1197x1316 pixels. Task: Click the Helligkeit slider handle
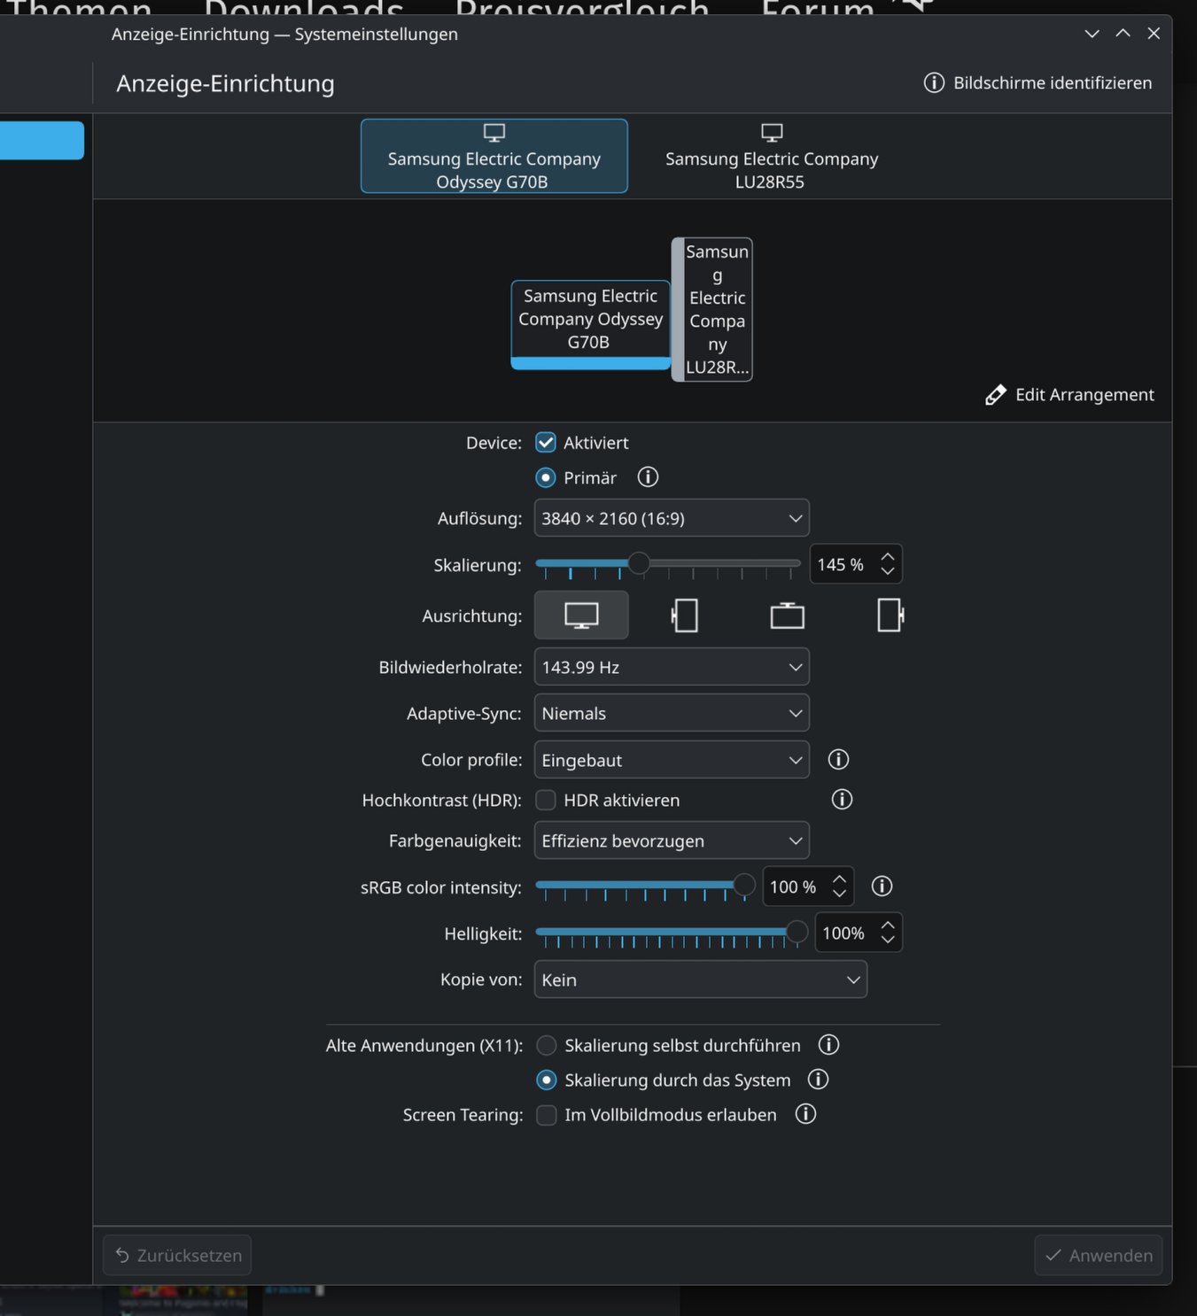(797, 931)
